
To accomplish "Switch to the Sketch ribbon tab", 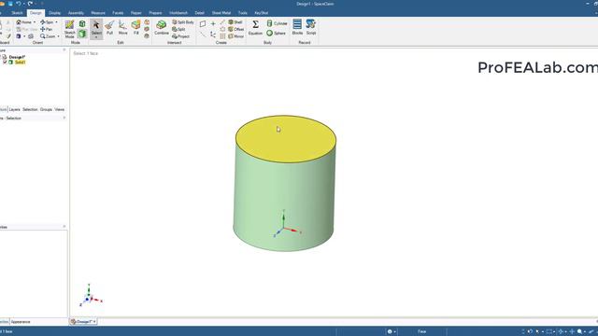I will tap(17, 13).
